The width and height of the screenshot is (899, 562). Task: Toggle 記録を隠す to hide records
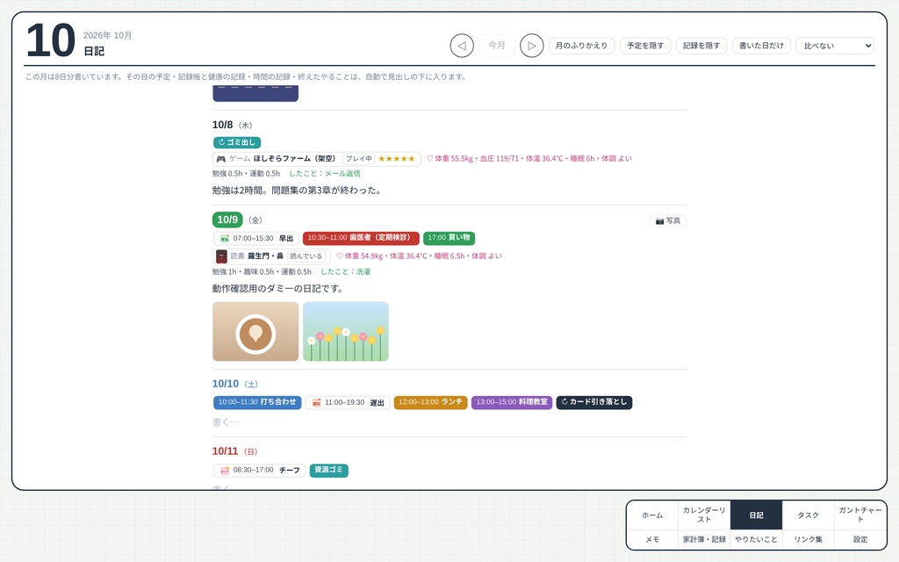pyautogui.click(x=701, y=46)
